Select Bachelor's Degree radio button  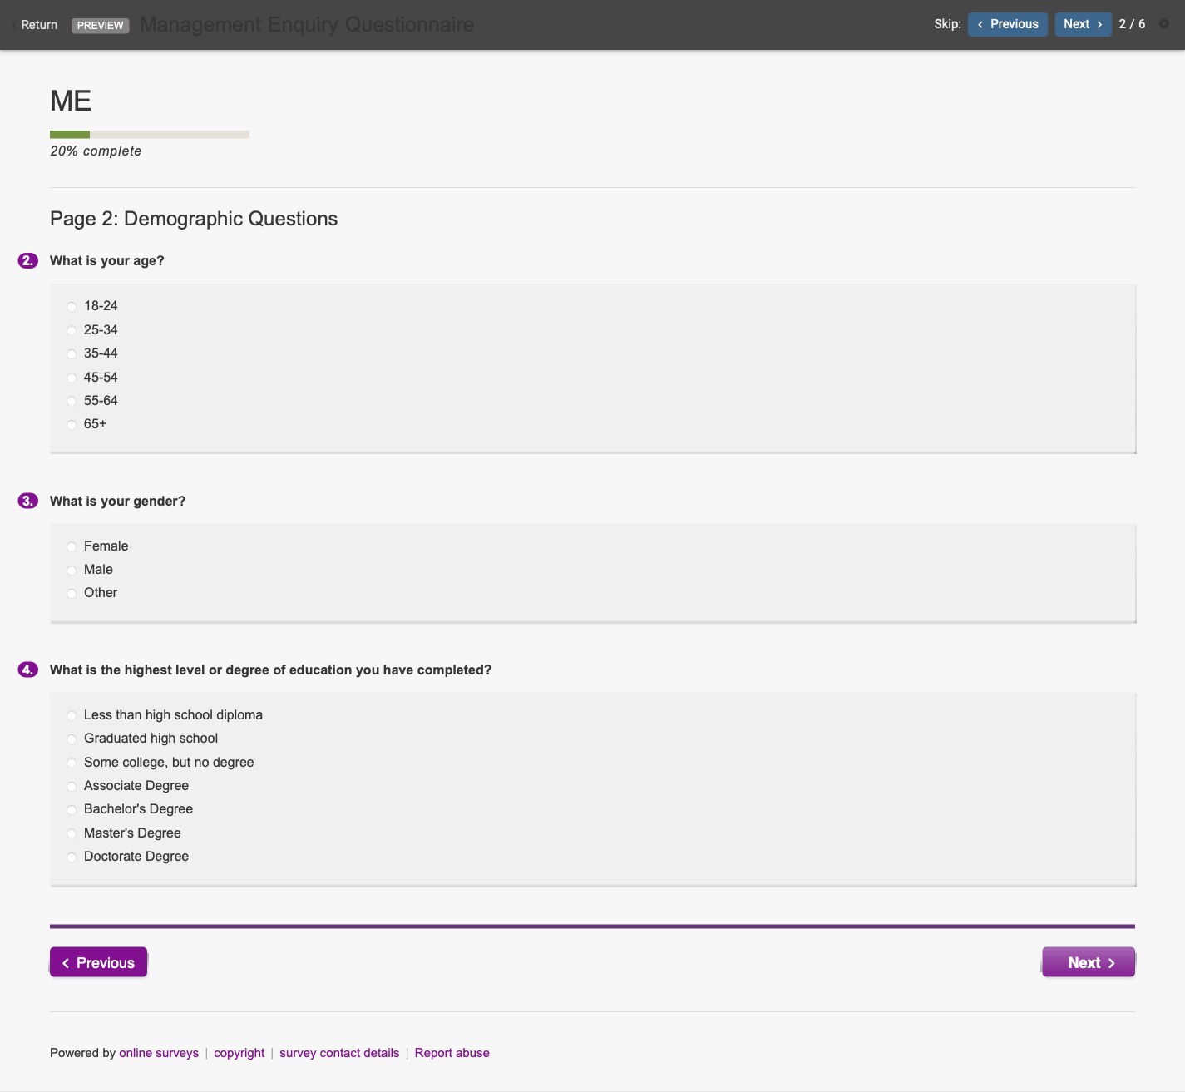click(x=72, y=809)
